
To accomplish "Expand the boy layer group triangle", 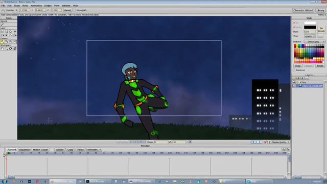I will pos(297,82).
